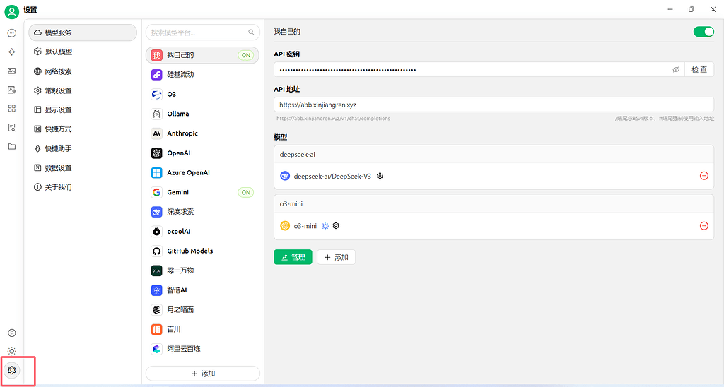Open the knowledge base sidebar icon
724x387 pixels.
click(x=12, y=127)
